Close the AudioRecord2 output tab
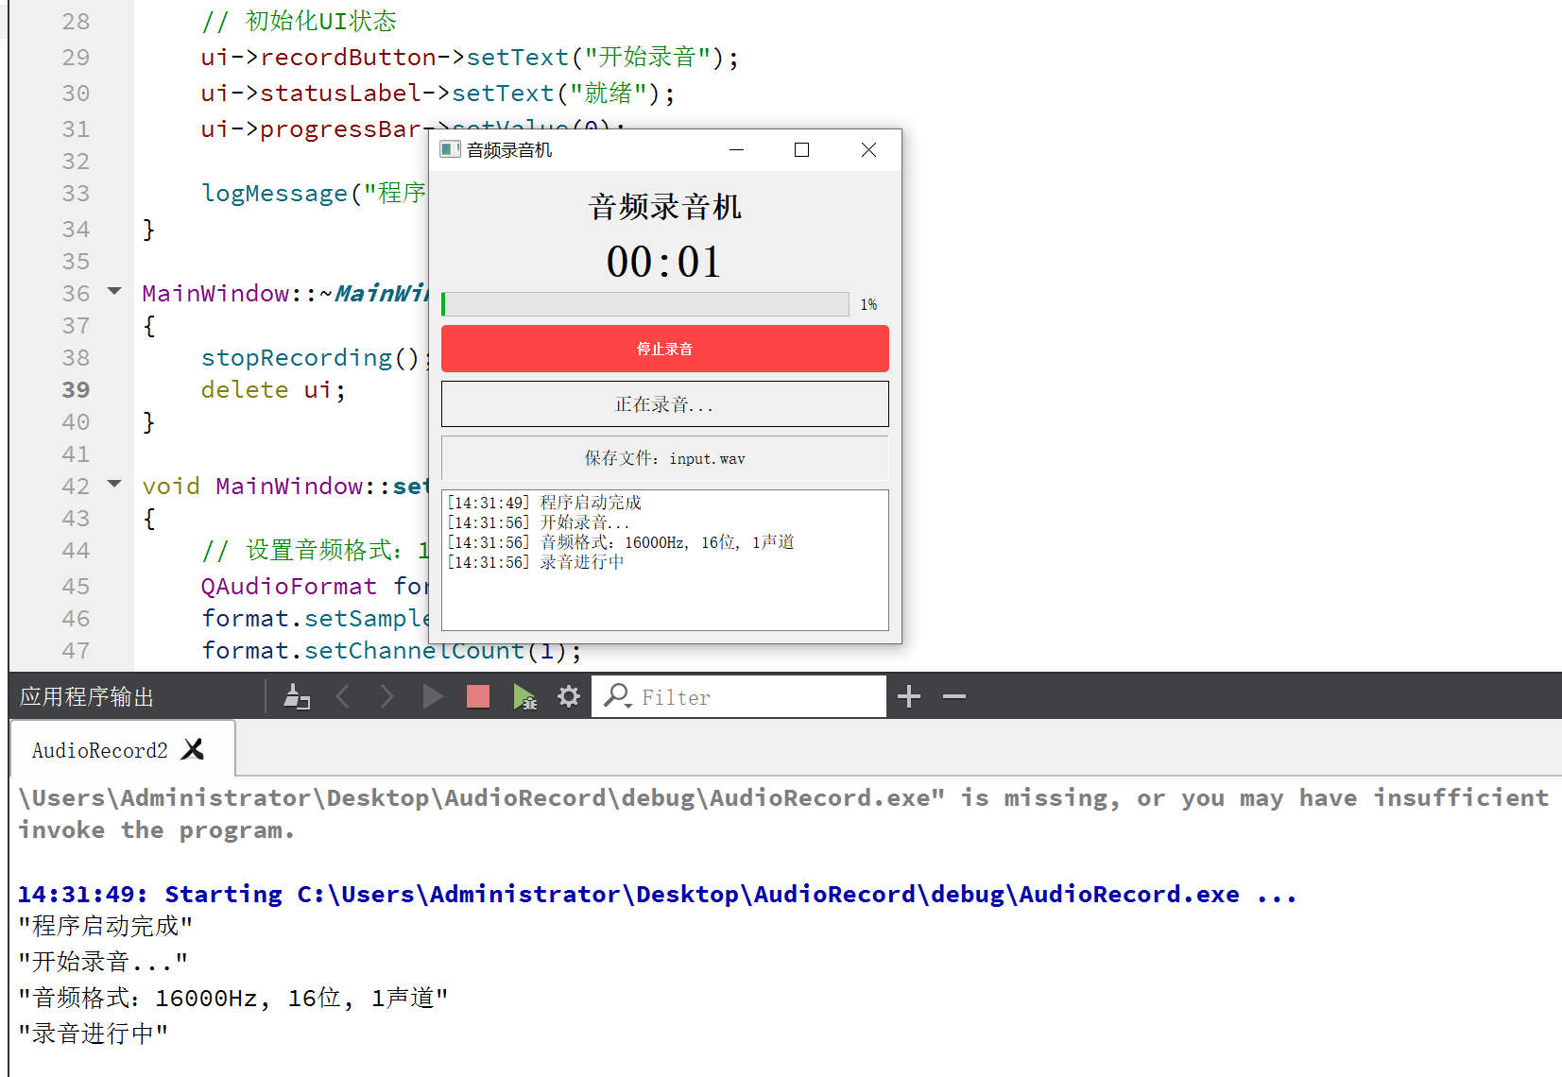This screenshot has width=1562, height=1077. point(193,749)
